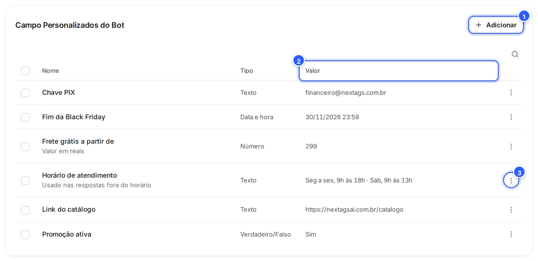
Task: Open options menu for Chave PIX row
Action: tap(511, 92)
